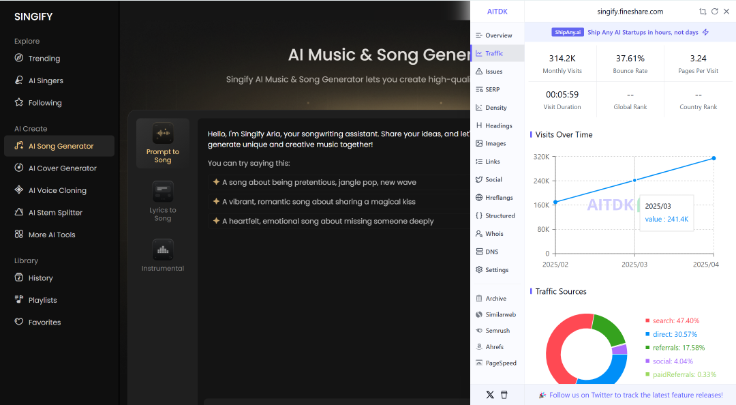Open Playlists in Library
Screen dimensions: 736x405
point(35,300)
